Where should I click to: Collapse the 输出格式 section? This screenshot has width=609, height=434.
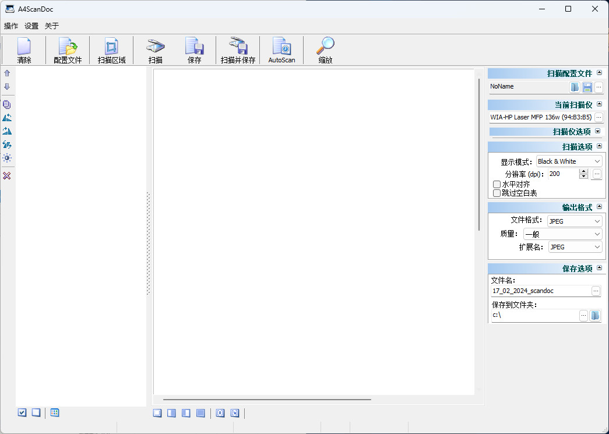pos(599,207)
